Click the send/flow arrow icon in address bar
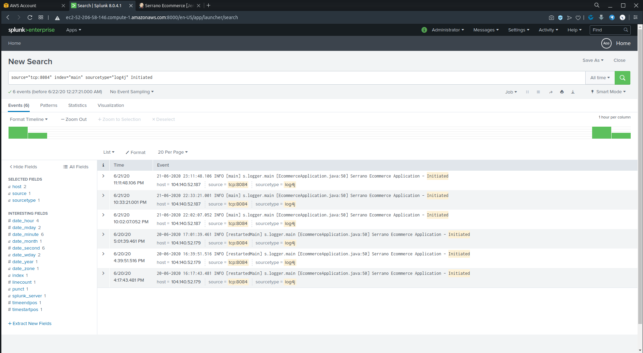The height and width of the screenshot is (353, 643). pyautogui.click(x=569, y=17)
